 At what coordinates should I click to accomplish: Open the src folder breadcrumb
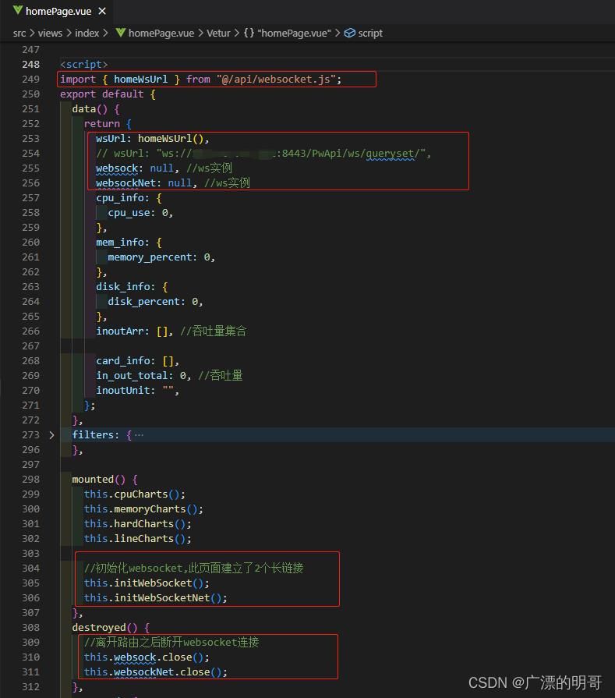pos(19,33)
